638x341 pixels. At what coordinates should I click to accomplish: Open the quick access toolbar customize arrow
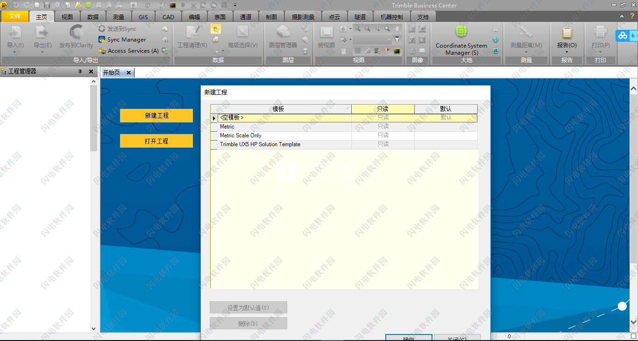[235, 5]
